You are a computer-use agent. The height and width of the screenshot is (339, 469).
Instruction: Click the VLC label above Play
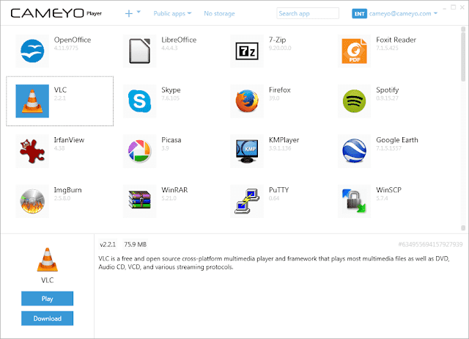click(x=47, y=280)
